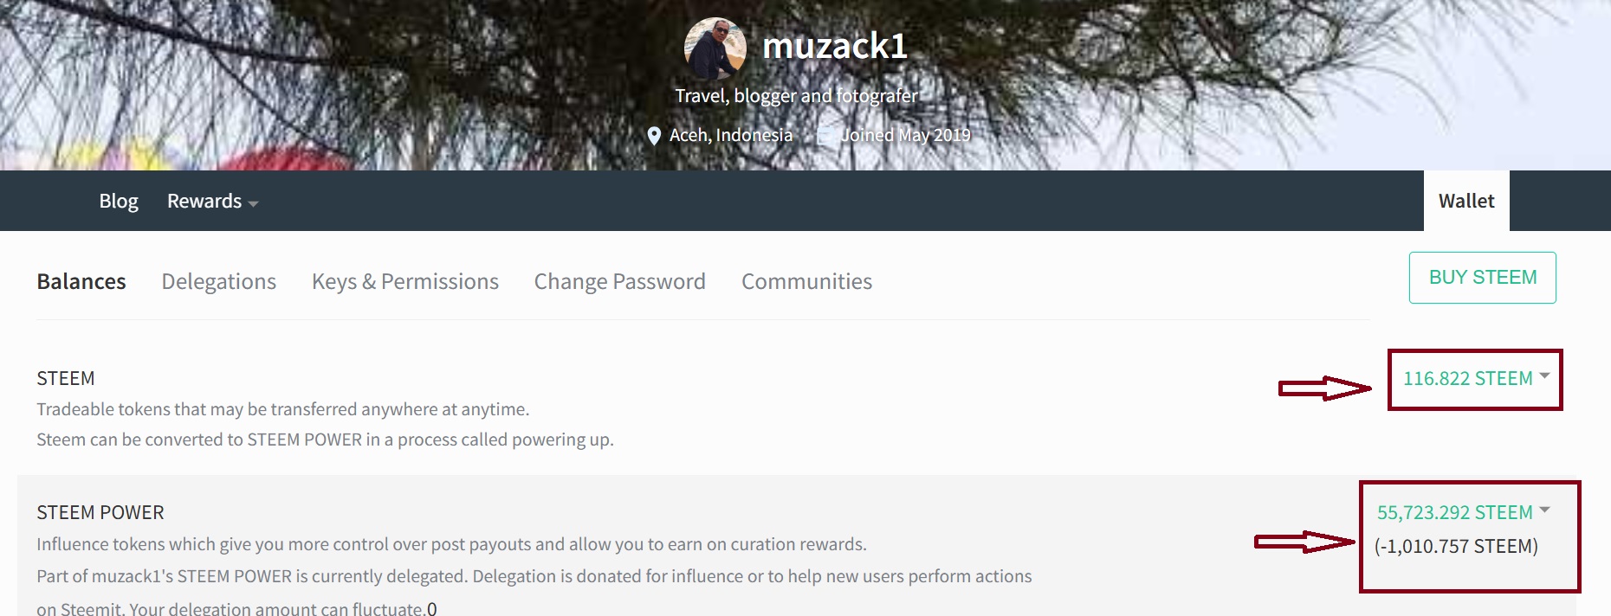Viewport: 1611px width, 616px height.
Task: Click the BUY STEEM button
Action: pyautogui.click(x=1483, y=278)
